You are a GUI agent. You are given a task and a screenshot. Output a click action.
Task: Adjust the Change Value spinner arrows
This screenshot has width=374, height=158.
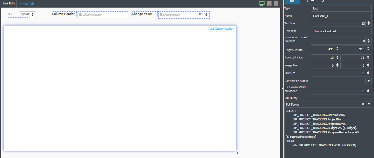point(206,15)
